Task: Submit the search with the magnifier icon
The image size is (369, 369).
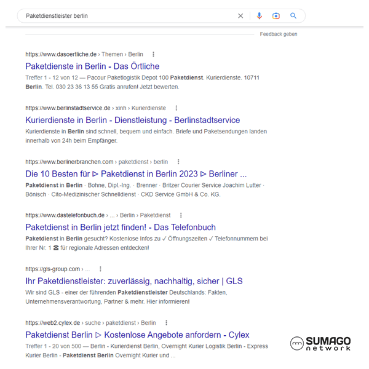Action: tap(293, 16)
